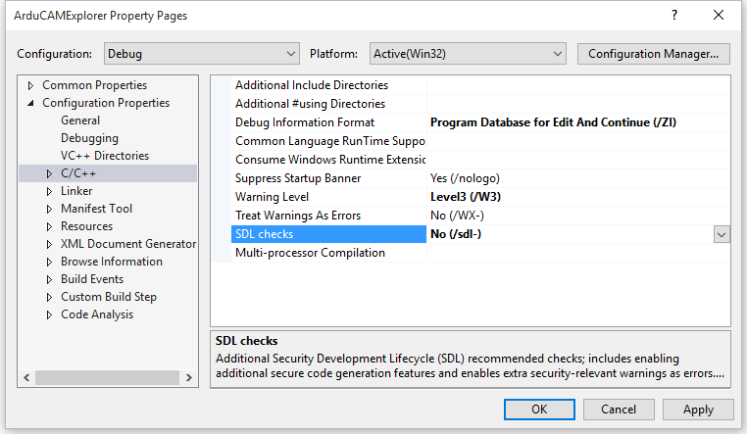Select the C/C++ tree item label
The image size is (747, 434).
[78, 173]
